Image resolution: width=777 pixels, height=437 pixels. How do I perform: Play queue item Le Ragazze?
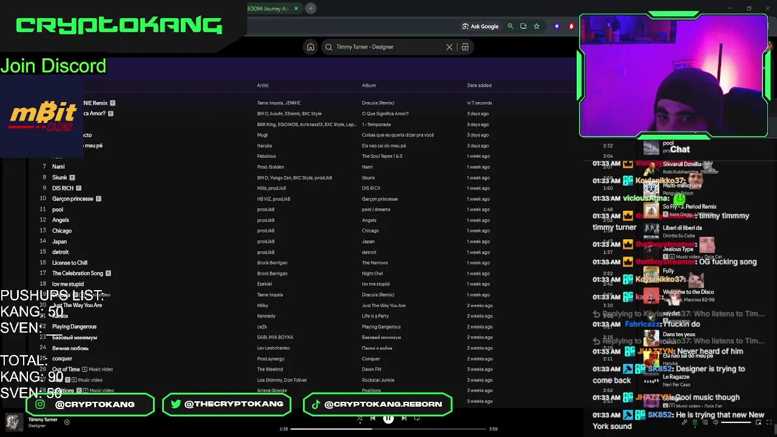coord(676,377)
